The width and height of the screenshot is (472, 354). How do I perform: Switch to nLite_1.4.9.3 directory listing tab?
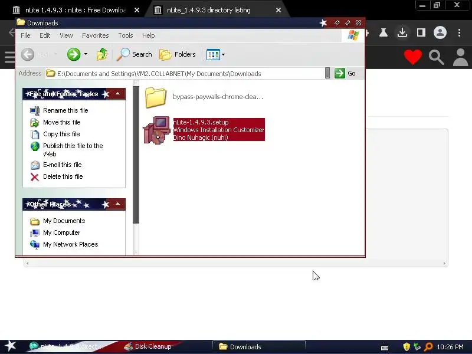coord(208,10)
